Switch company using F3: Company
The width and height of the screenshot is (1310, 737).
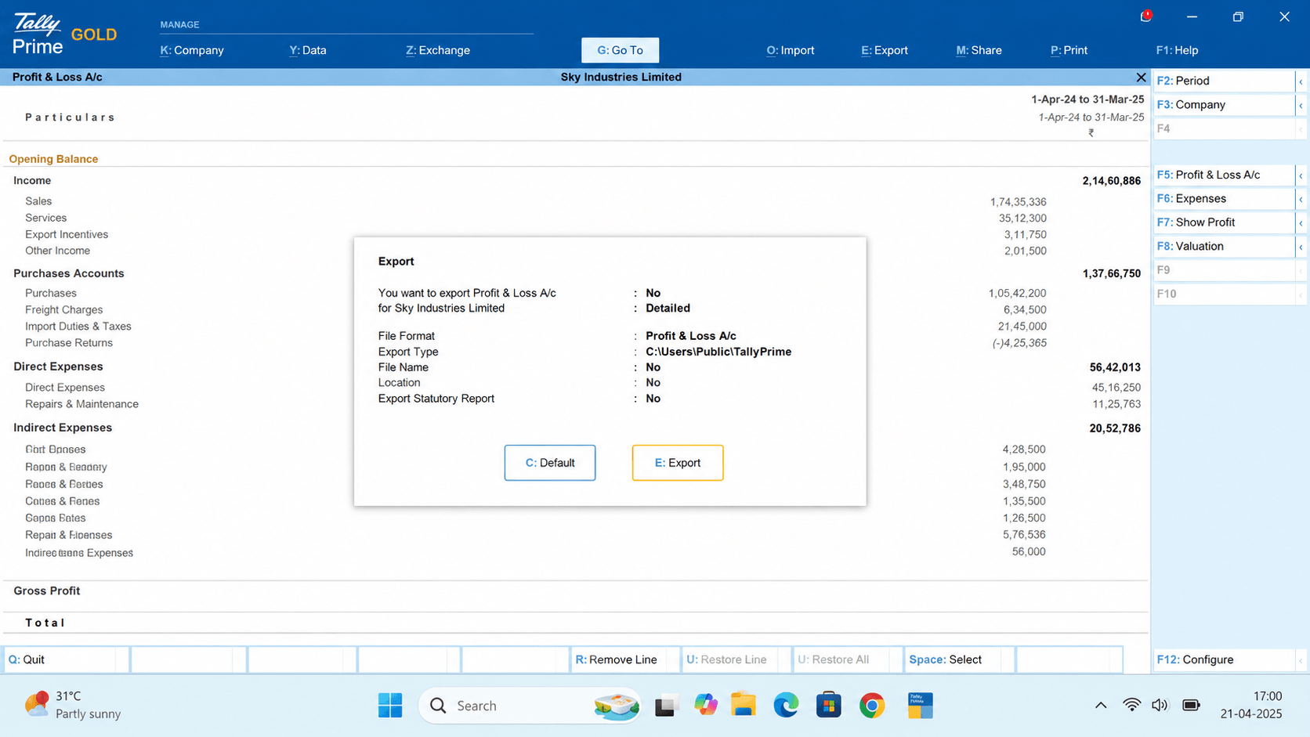pyautogui.click(x=1224, y=105)
